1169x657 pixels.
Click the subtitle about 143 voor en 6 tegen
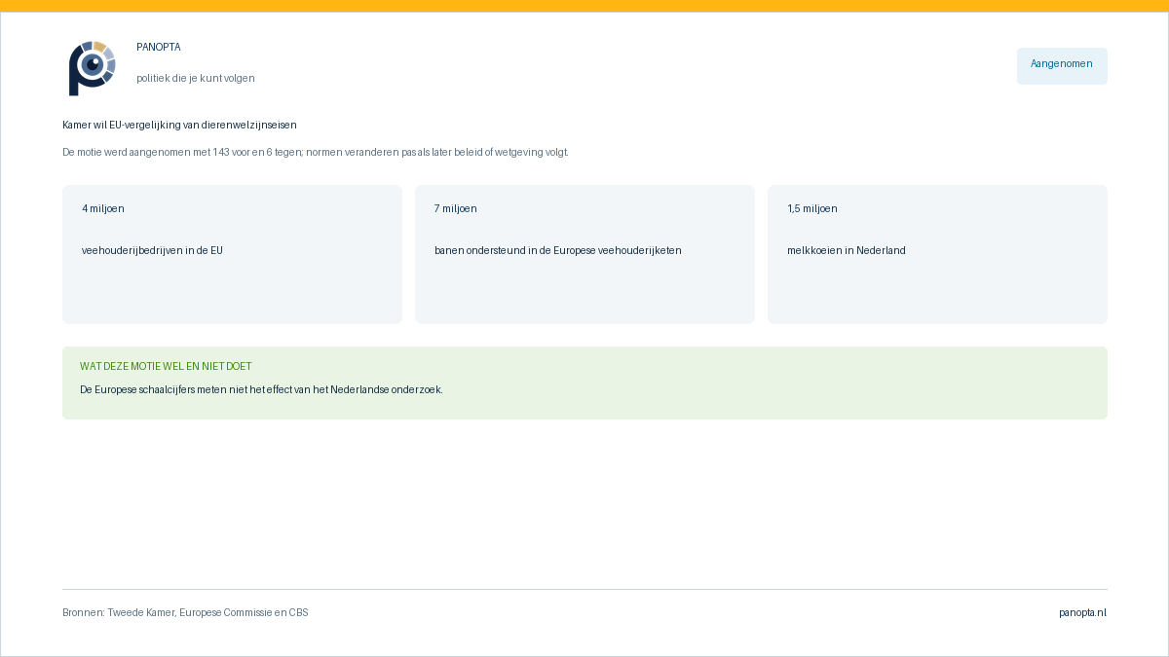coord(315,152)
